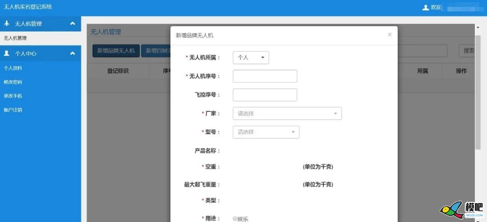
Task: Click the user avatar icon next to 欢迎
Action: coord(425,8)
